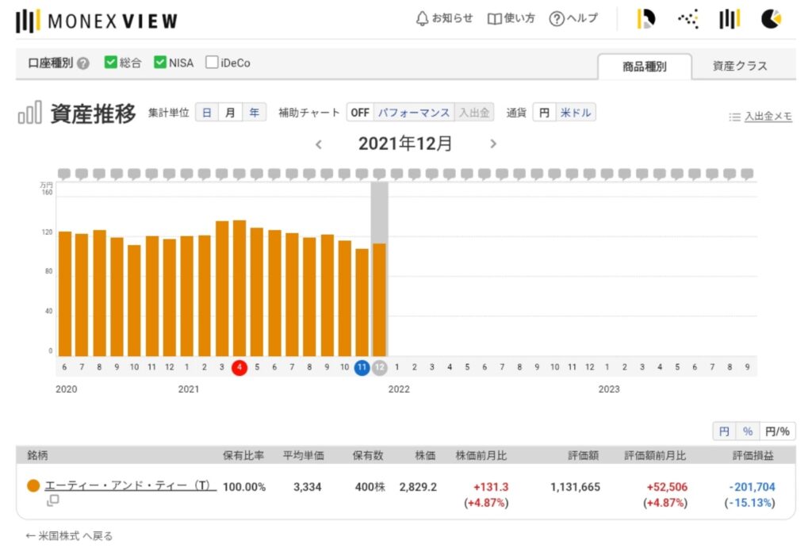Click the memo bubble above April 2021 bar

pyautogui.click(x=239, y=174)
